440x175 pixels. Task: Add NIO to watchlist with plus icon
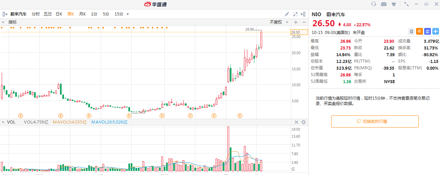coord(436,31)
